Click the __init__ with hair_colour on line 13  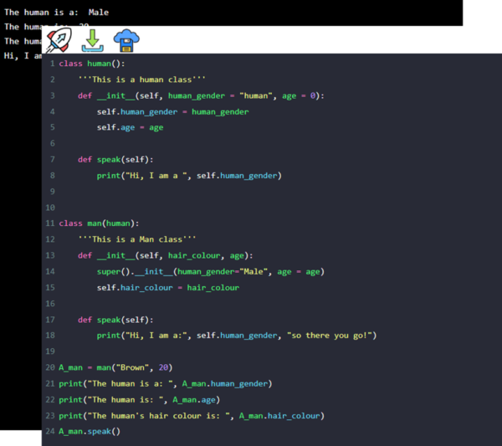[x=166, y=255]
